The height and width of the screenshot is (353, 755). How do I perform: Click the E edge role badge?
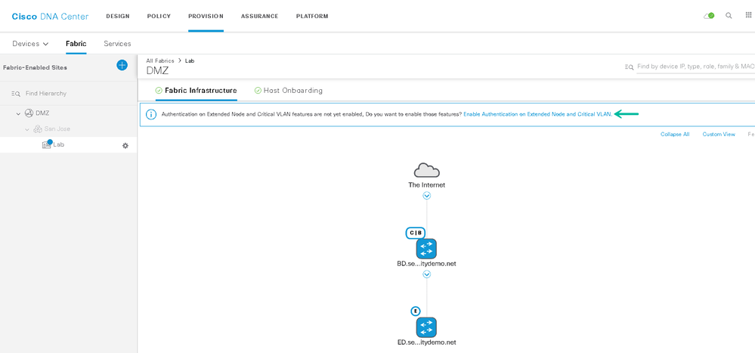(x=416, y=311)
